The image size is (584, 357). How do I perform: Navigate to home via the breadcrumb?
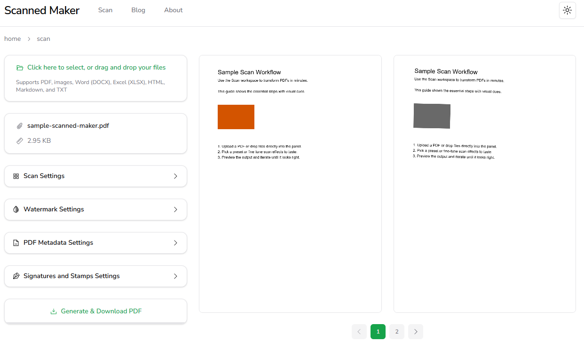point(12,39)
